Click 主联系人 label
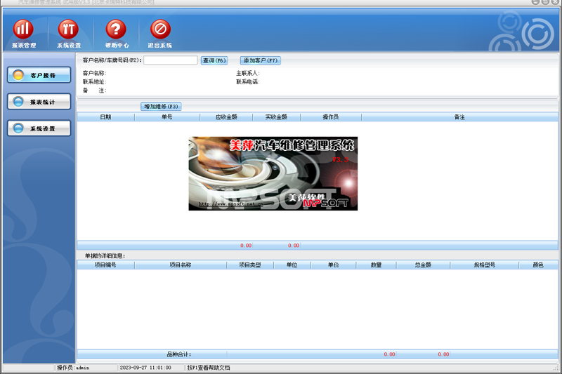The width and height of the screenshot is (562, 374). coord(248,73)
